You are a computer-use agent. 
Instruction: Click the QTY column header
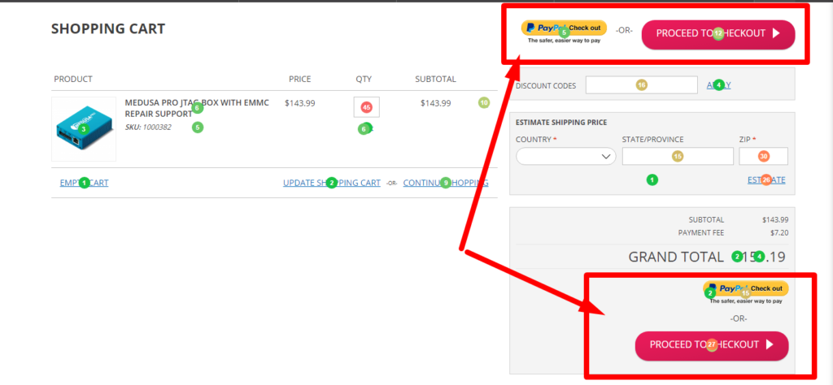[364, 80]
